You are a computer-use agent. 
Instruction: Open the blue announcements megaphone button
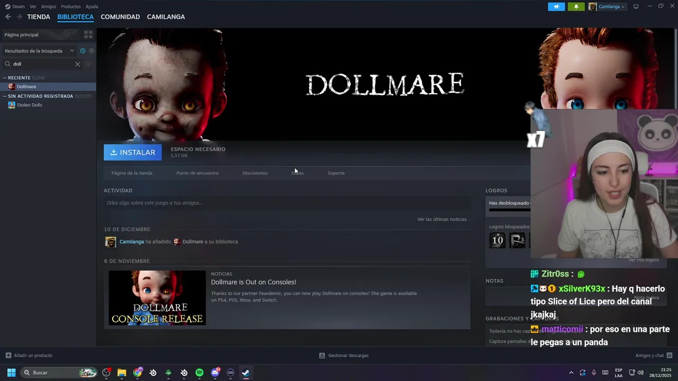[x=556, y=6]
